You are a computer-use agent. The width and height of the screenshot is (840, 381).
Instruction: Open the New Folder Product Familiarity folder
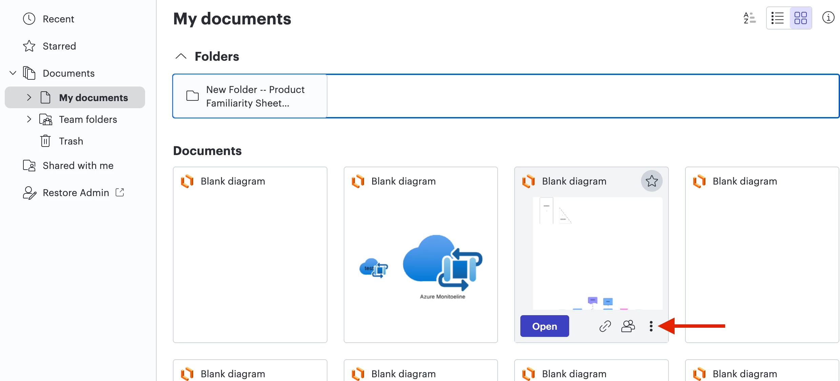point(250,96)
